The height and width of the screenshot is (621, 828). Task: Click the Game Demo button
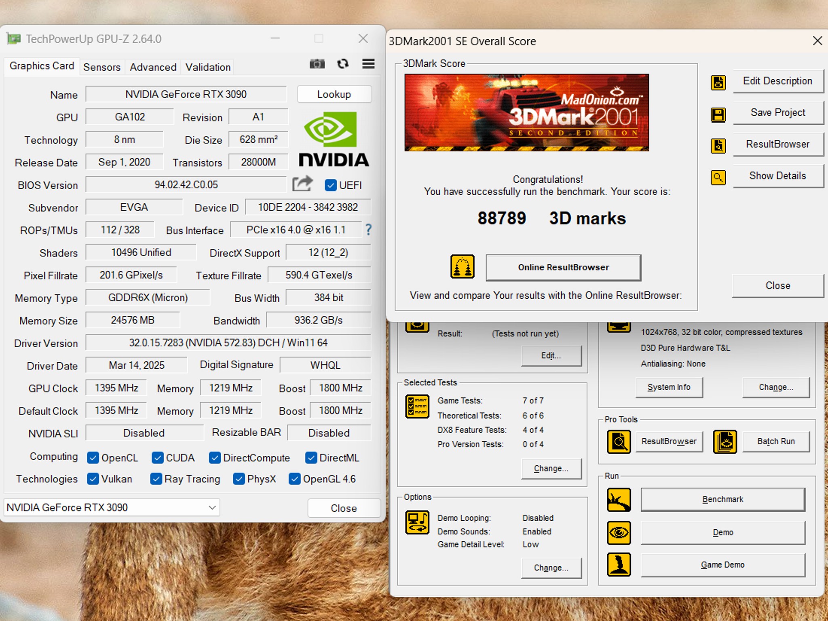722,564
